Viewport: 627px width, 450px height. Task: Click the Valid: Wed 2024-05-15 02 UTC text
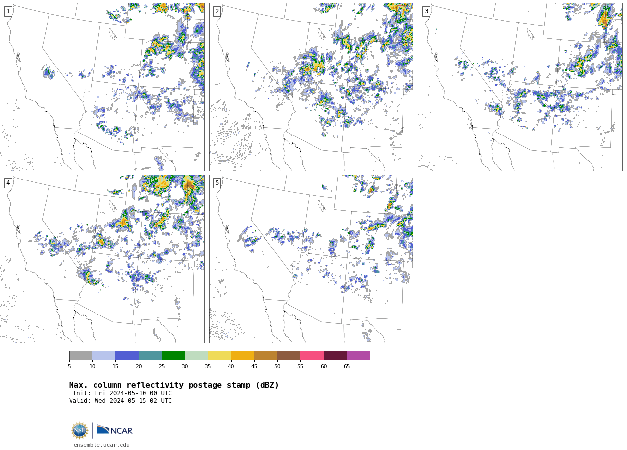[x=121, y=401]
